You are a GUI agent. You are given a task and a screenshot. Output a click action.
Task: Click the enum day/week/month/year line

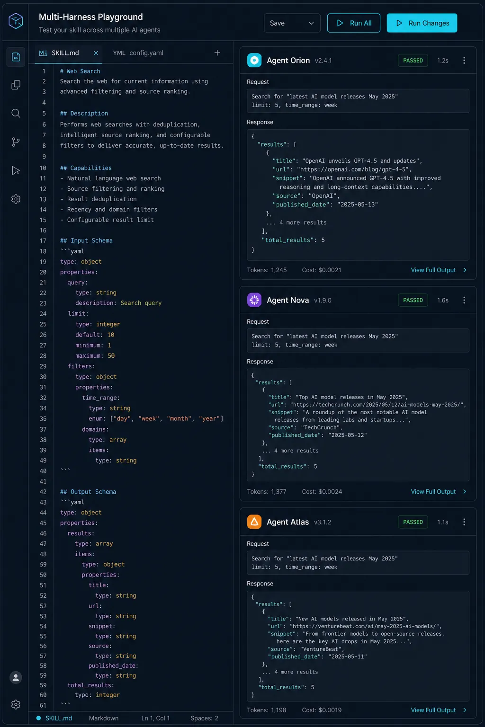(156, 418)
